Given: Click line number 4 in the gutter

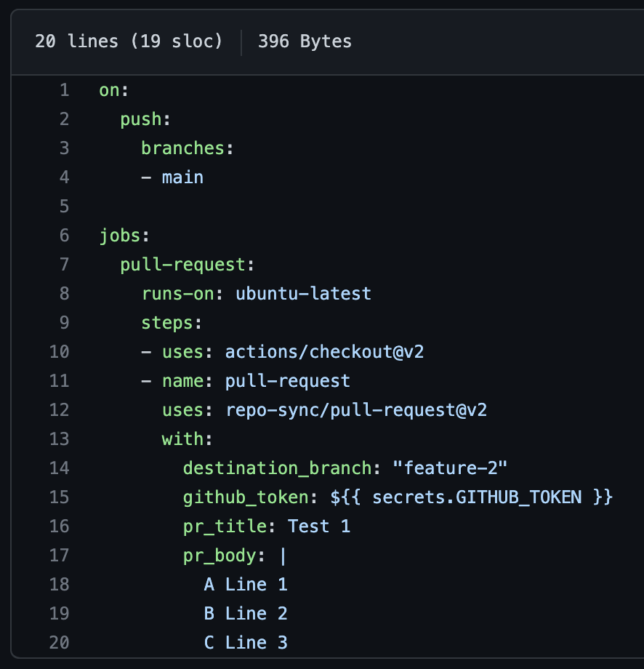Looking at the screenshot, I should click(65, 177).
